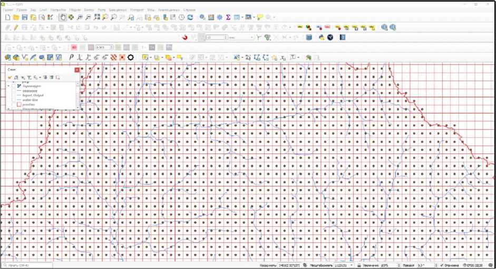496x269 pixels.
Task: Click filter legend funnel icon in Layers panel
Action: pyautogui.click(x=29, y=78)
